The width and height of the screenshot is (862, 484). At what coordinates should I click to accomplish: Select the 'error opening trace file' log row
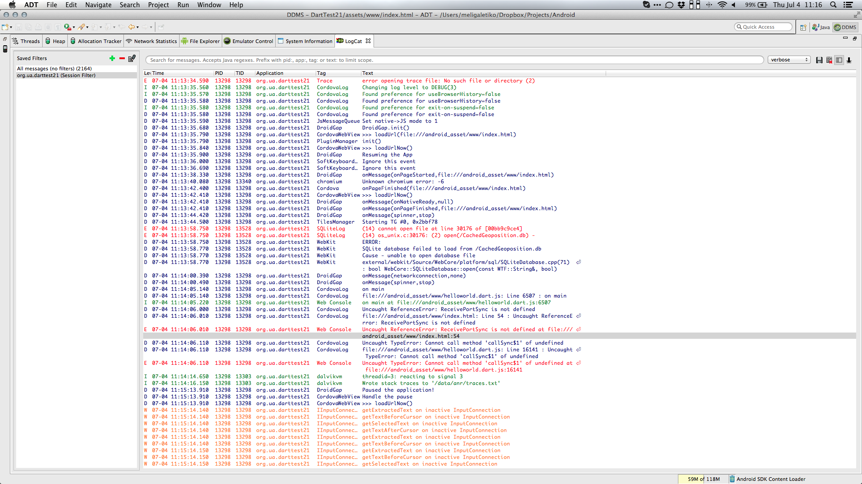[499, 81]
